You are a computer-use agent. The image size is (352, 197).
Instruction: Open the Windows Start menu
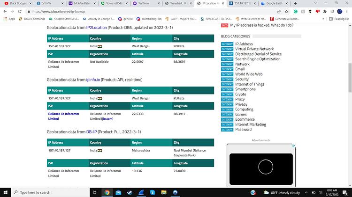[5, 192]
